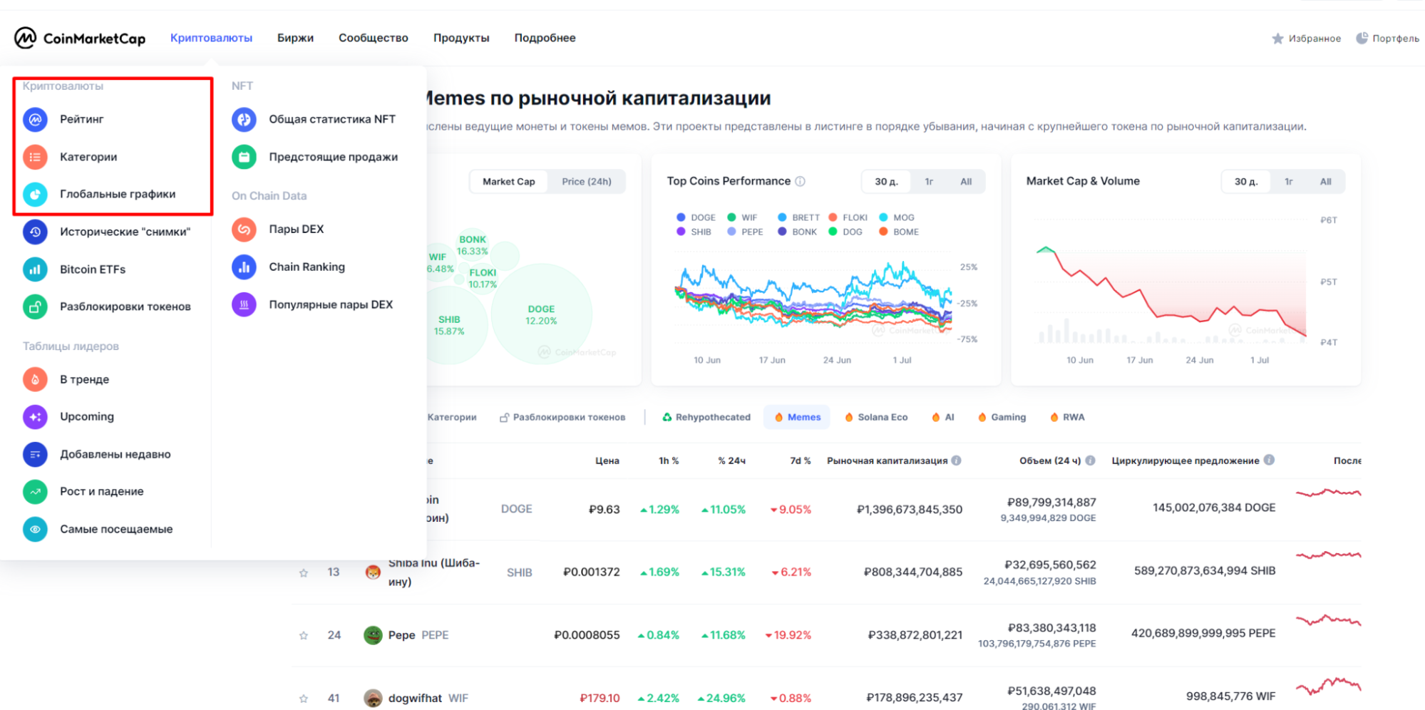This screenshot has width=1425, height=710.
Task: Expand the Продукты navigation menu
Action: pos(461,38)
